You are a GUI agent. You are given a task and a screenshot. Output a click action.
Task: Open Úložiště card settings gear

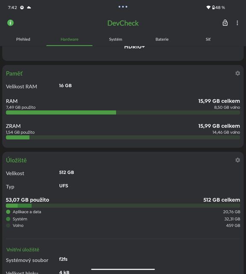(237, 160)
